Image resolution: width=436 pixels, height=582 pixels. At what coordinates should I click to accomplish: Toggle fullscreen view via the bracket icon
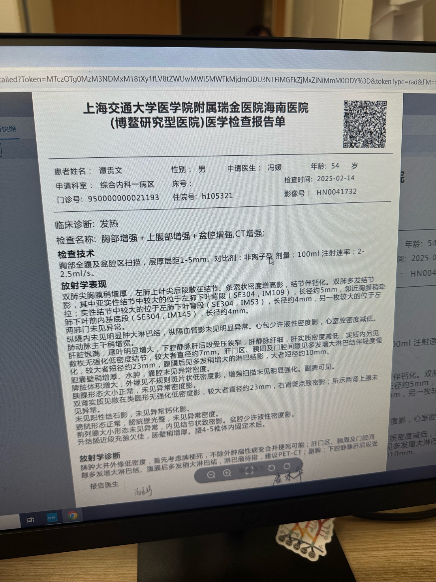[249, 471]
